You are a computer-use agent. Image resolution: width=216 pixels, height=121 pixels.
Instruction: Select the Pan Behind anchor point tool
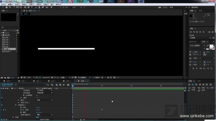point(21,7)
